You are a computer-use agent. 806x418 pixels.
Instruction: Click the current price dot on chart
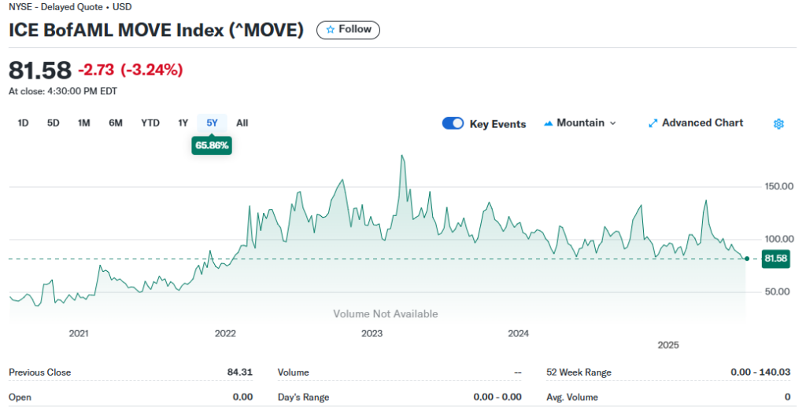[747, 258]
